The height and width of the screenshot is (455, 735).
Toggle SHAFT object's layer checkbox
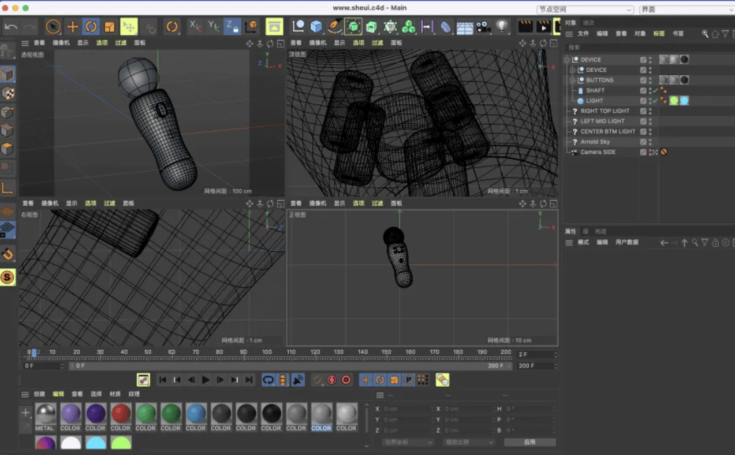click(x=643, y=90)
